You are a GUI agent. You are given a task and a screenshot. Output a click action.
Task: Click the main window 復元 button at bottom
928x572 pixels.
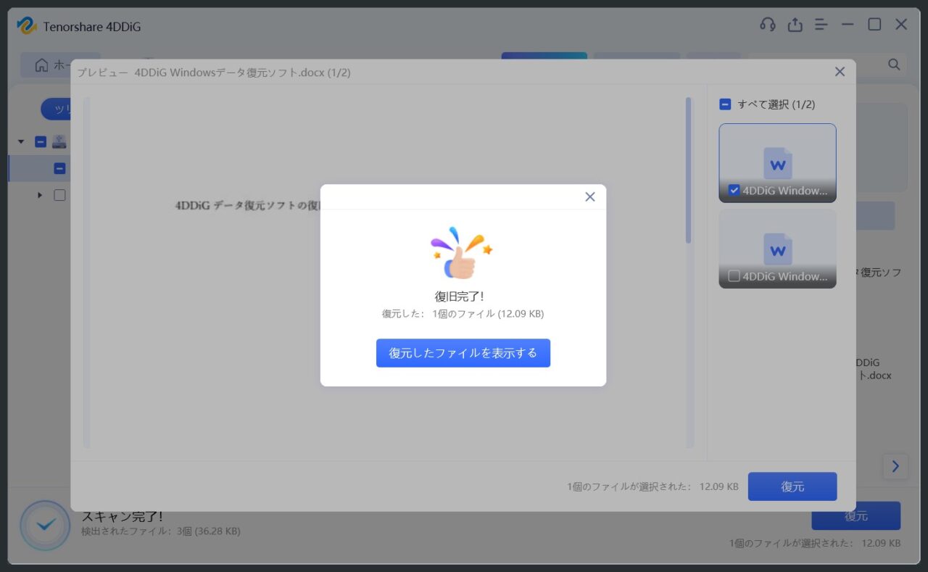856,516
